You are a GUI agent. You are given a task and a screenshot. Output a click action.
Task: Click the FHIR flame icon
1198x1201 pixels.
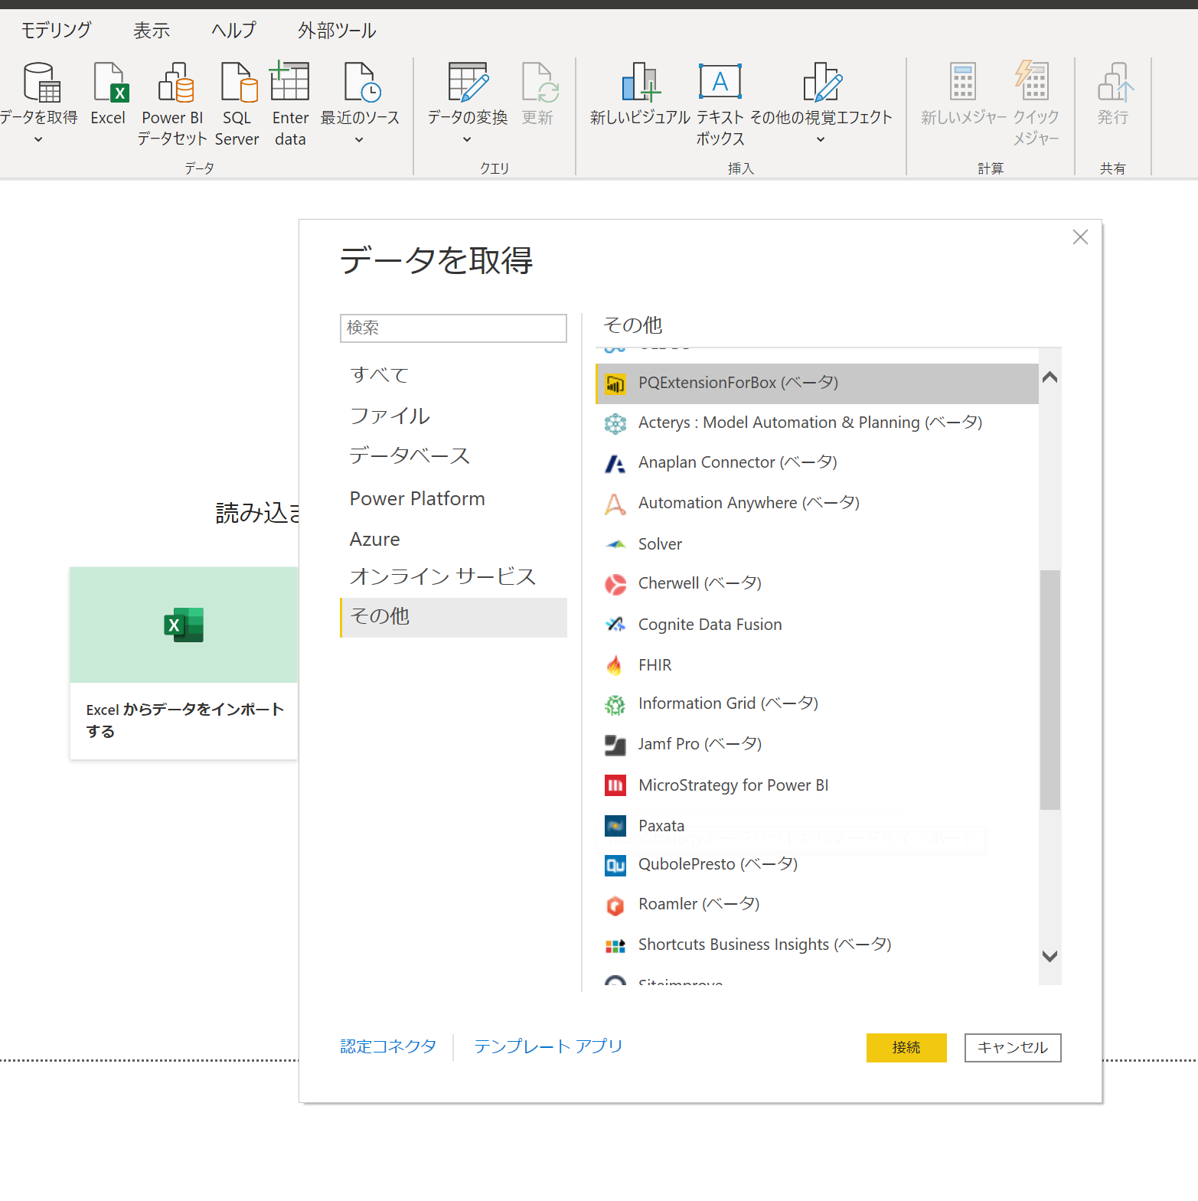pos(615,665)
